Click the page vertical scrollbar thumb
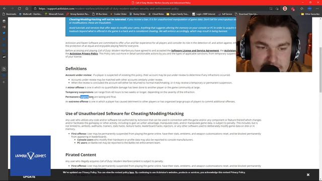This screenshot has width=322, height=181. (320, 70)
